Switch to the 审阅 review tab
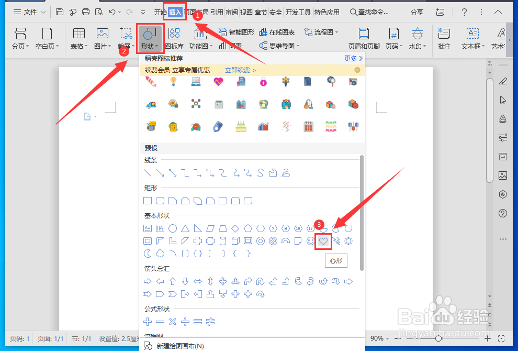The width and height of the screenshot is (518, 351). pyautogui.click(x=232, y=13)
